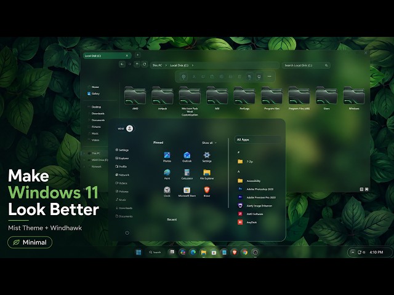Open File Explorer pinned app
This screenshot has width=394, height=295.
(207, 175)
